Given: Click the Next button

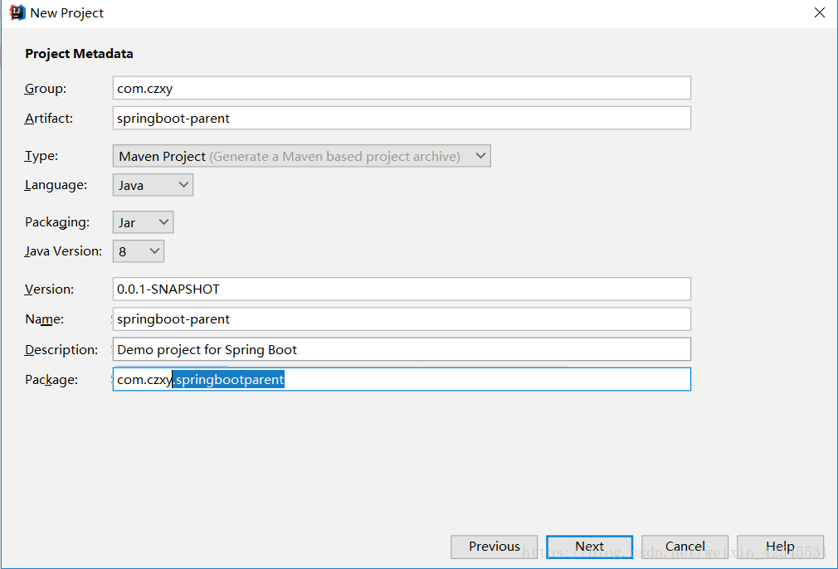Looking at the screenshot, I should 589,547.
